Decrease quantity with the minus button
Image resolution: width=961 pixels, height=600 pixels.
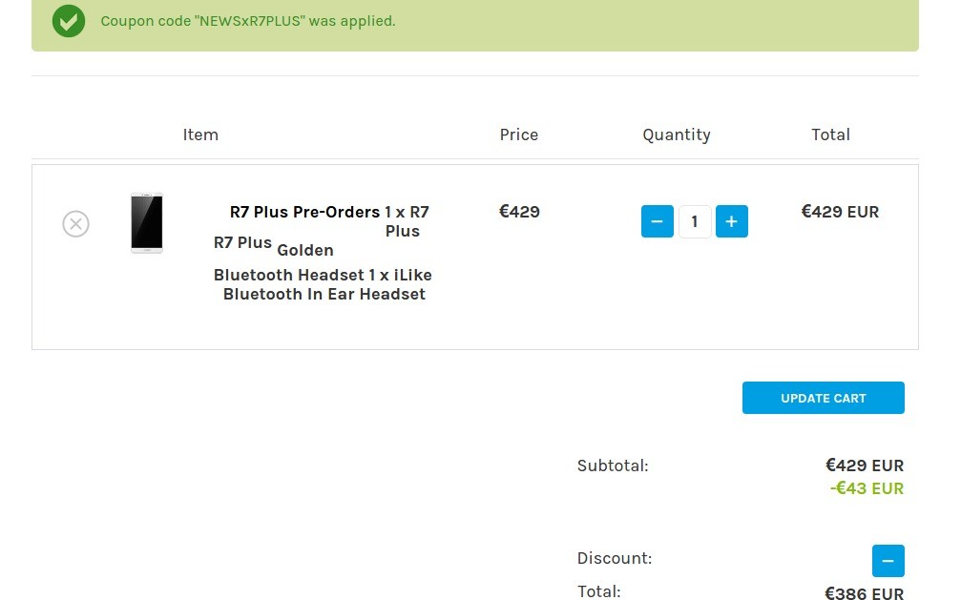pyautogui.click(x=657, y=221)
